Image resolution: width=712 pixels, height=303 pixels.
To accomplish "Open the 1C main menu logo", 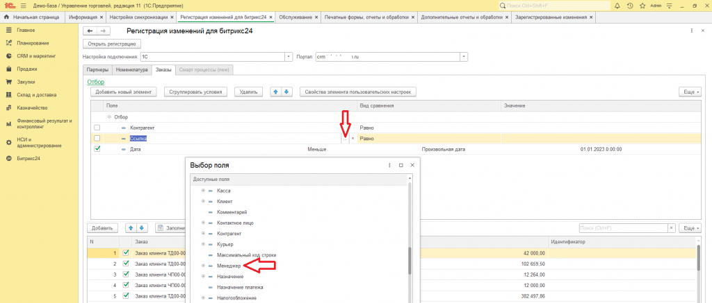I will [10, 6].
